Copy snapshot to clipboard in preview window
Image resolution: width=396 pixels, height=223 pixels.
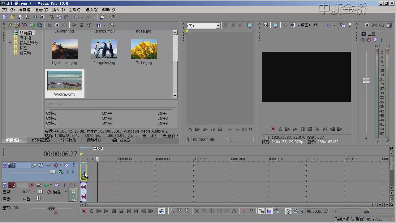pos(342,25)
